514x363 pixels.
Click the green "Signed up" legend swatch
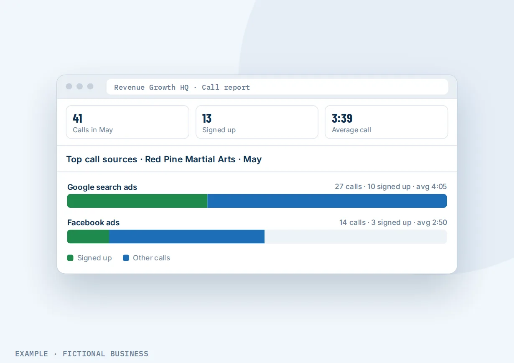click(x=70, y=258)
